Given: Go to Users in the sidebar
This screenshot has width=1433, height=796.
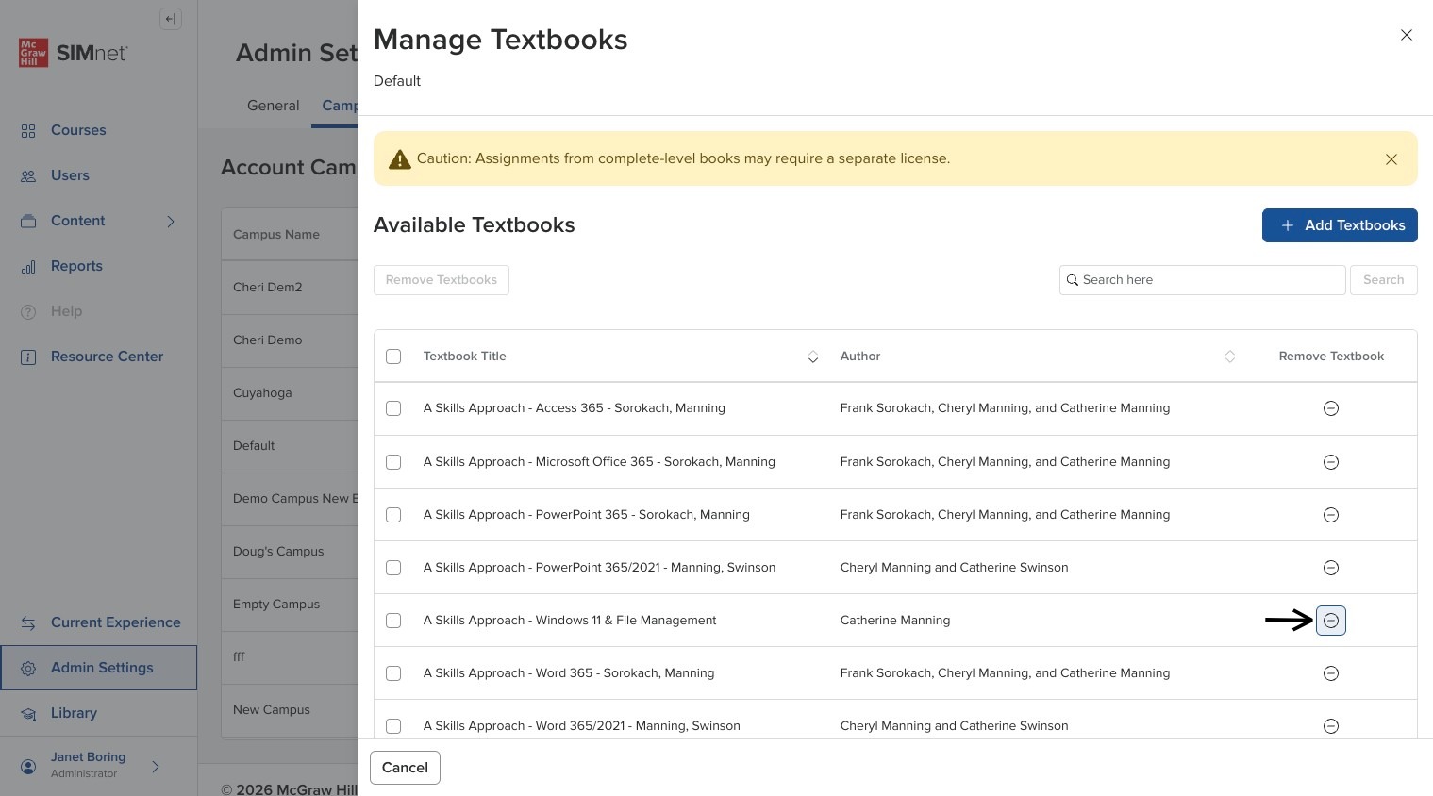Looking at the screenshot, I should (x=70, y=175).
